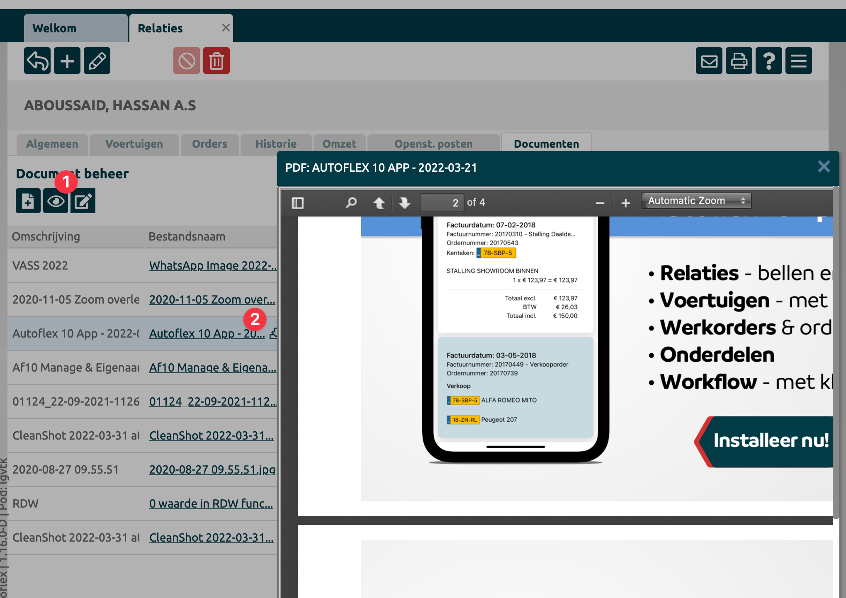Viewport: 846px width, 598px height.
Task: Open the Automatic Zoom dropdown
Action: coord(696,201)
